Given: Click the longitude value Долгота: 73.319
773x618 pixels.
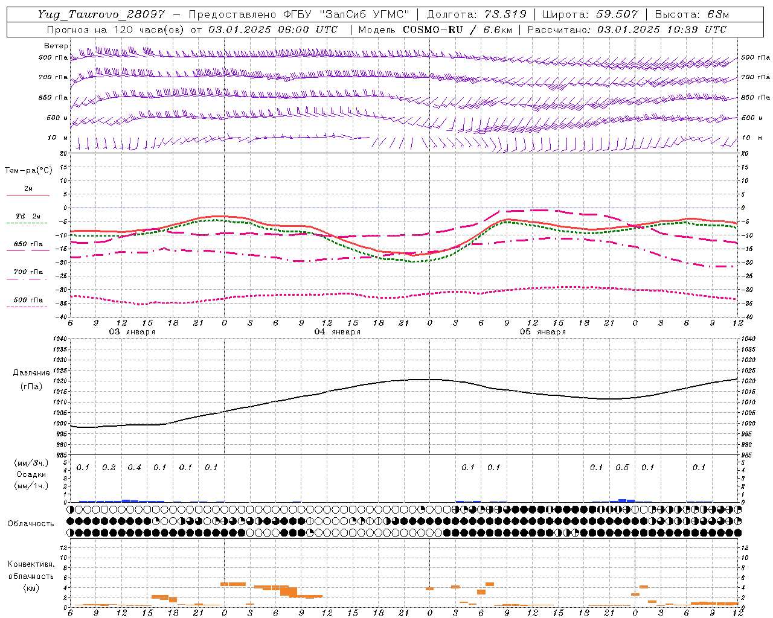Looking at the screenshot, I should (476, 14).
